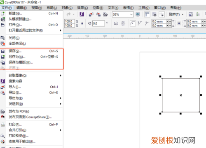Image resolution: width=206 pixels, height=148 pixels.
Task: Choose New from Template (从模板新建)
Action: (31, 19)
